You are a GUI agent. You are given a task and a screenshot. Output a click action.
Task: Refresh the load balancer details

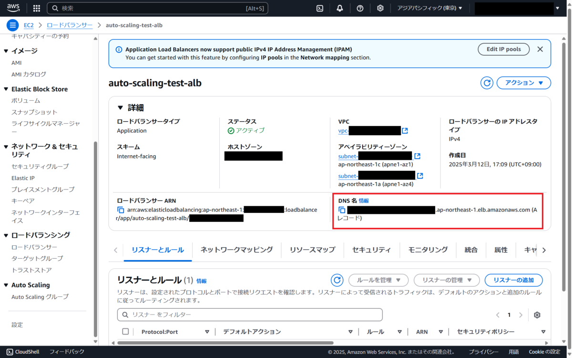[487, 83]
